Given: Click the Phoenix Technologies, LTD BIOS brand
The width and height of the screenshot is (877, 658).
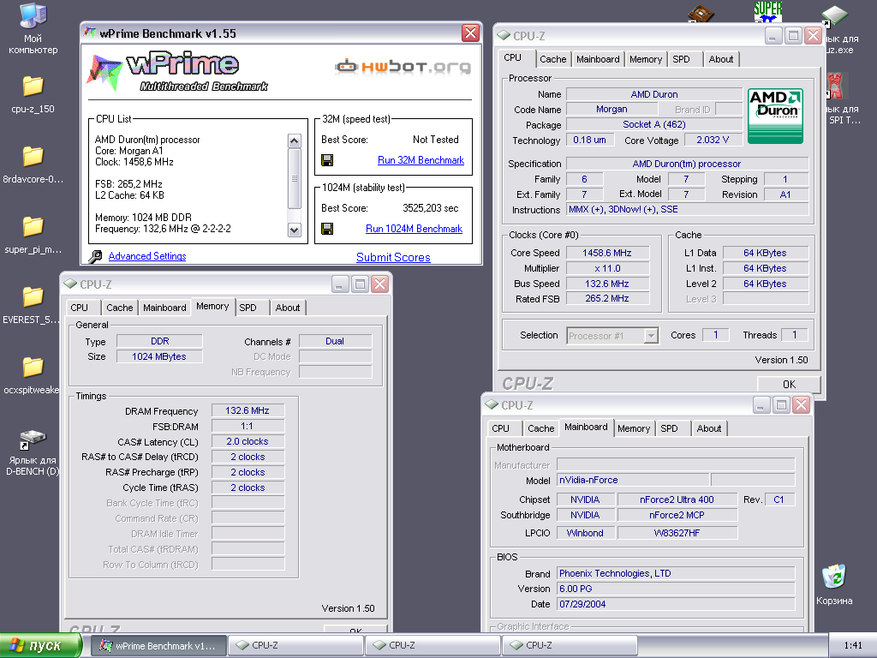Looking at the screenshot, I should coord(676,573).
